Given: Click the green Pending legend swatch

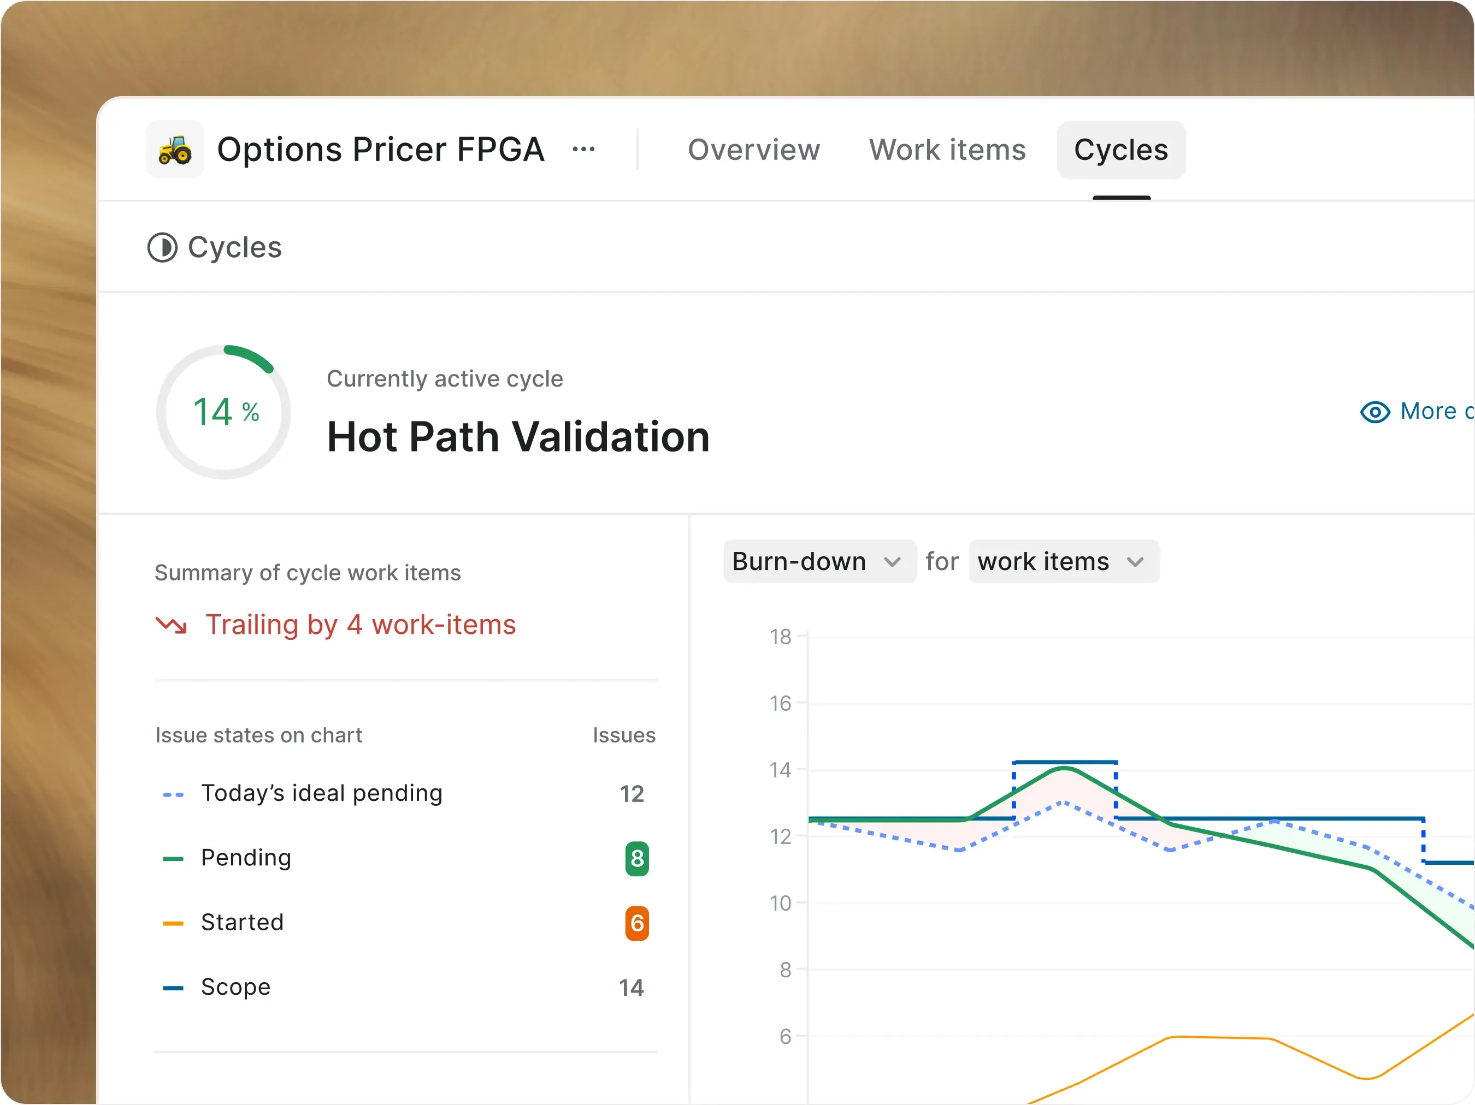Looking at the screenshot, I should tap(173, 858).
